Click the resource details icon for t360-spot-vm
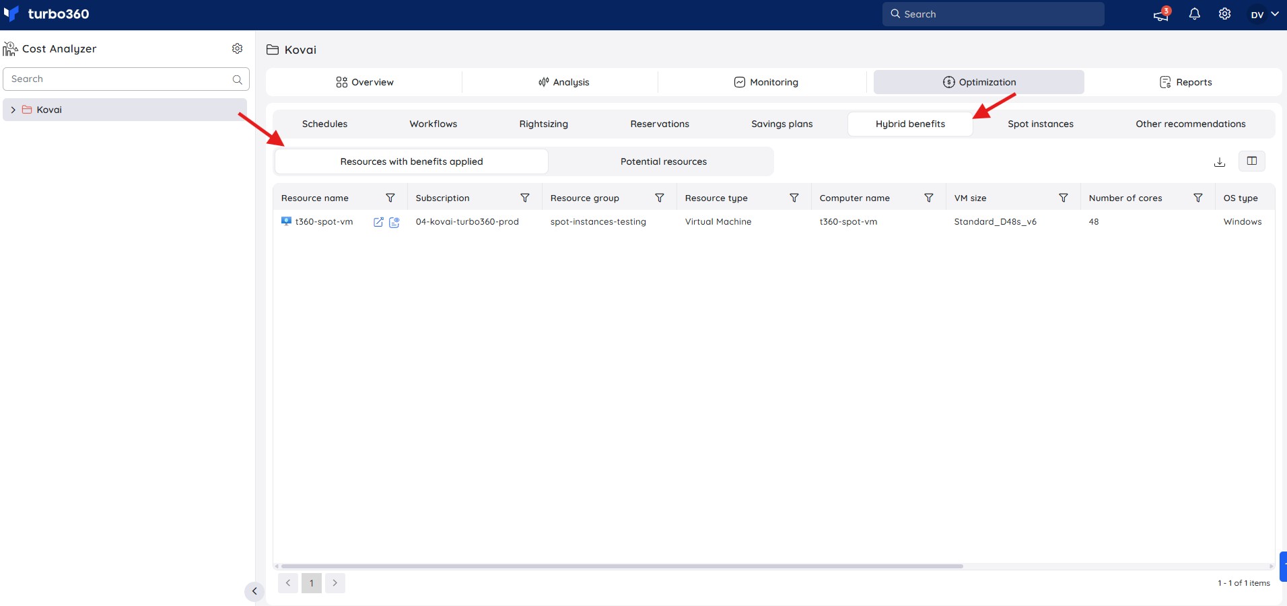The image size is (1287, 606). point(394,222)
